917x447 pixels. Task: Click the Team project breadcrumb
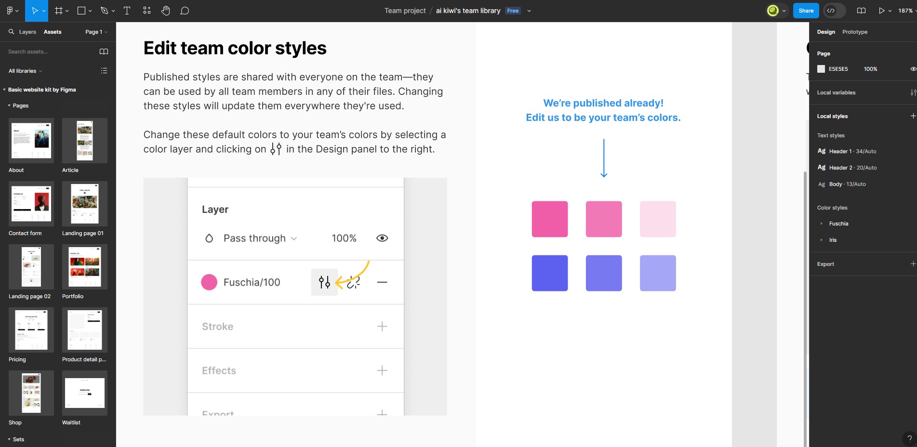(x=405, y=11)
